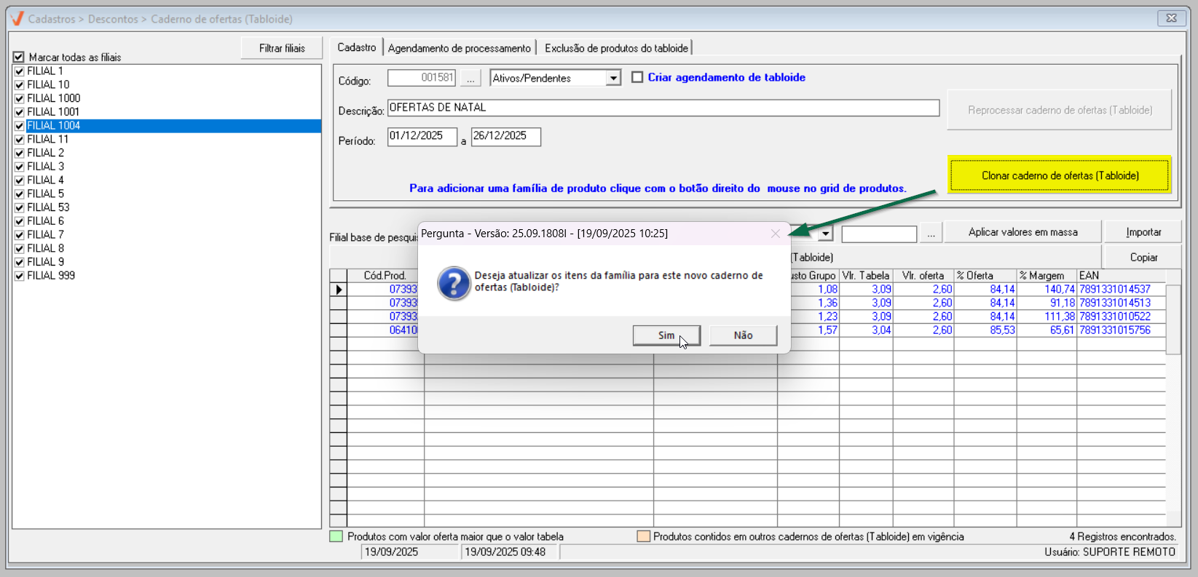1198x577 pixels.
Task: Toggle Marcar todas as filiais checkbox
Action: (19, 57)
